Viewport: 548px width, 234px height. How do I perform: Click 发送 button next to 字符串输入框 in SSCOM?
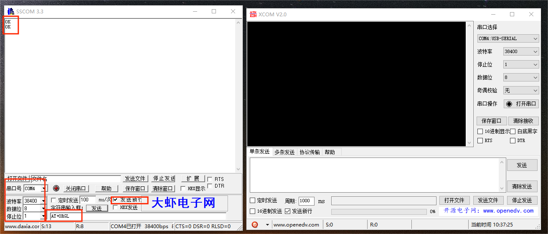[97, 208]
